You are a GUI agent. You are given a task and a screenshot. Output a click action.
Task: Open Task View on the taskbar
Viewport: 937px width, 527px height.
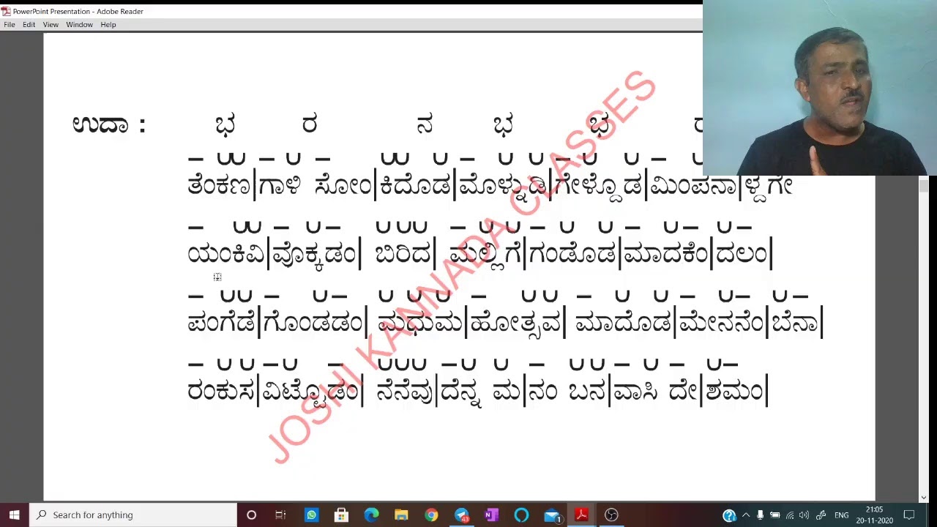click(280, 515)
